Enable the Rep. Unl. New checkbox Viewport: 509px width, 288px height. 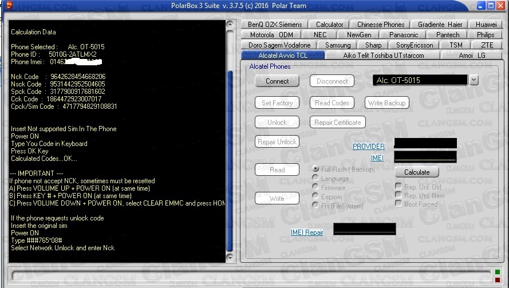(x=398, y=195)
